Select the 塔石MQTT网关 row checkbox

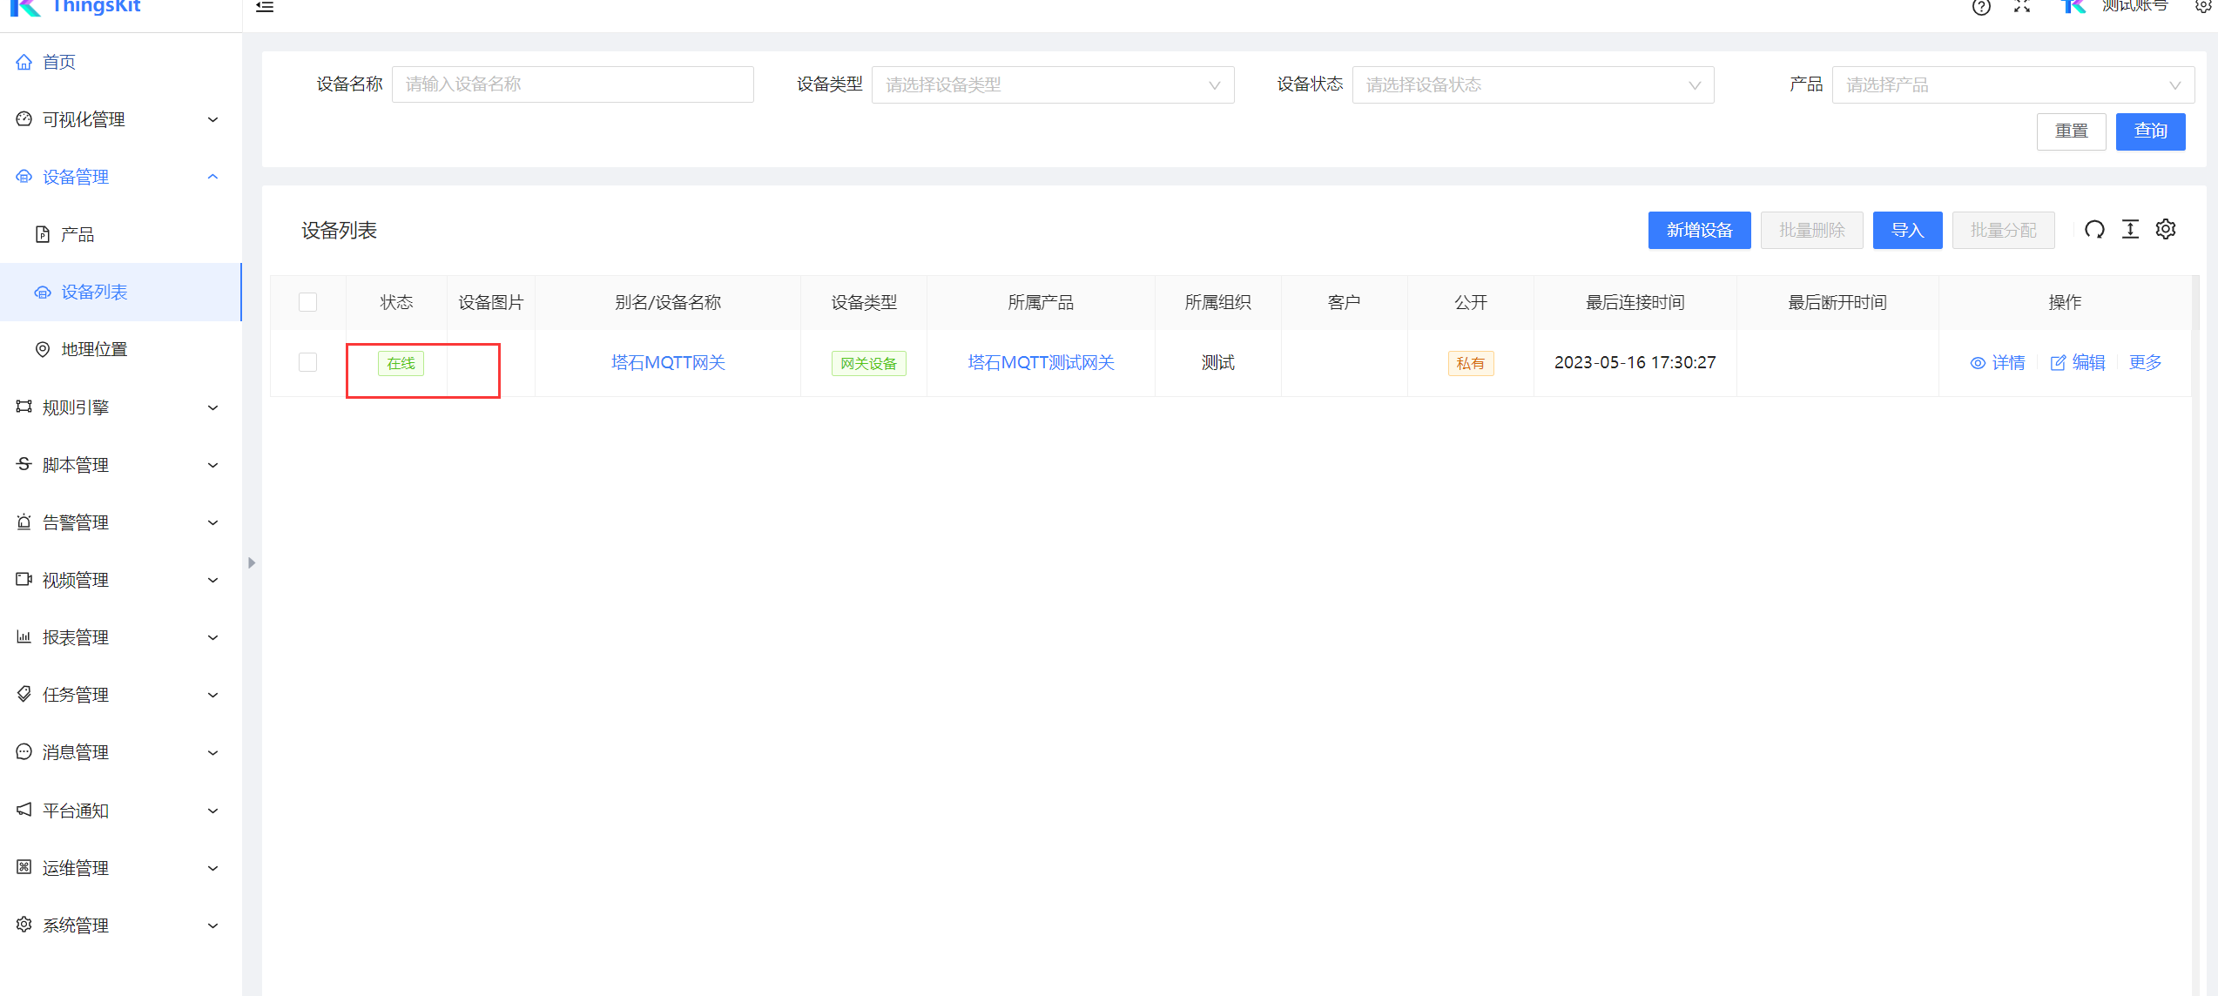pyautogui.click(x=307, y=362)
